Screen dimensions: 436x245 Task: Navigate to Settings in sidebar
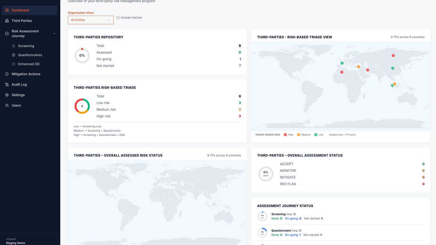point(30,95)
